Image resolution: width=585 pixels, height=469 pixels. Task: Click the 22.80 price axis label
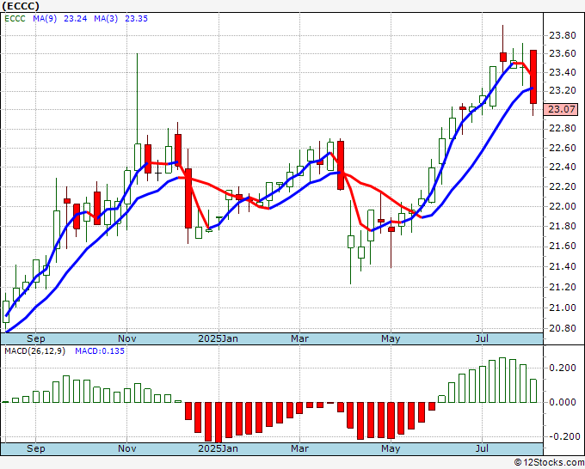coord(563,129)
